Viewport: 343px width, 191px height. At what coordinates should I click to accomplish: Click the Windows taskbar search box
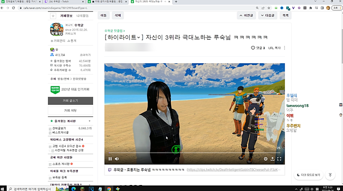coord(32,188)
